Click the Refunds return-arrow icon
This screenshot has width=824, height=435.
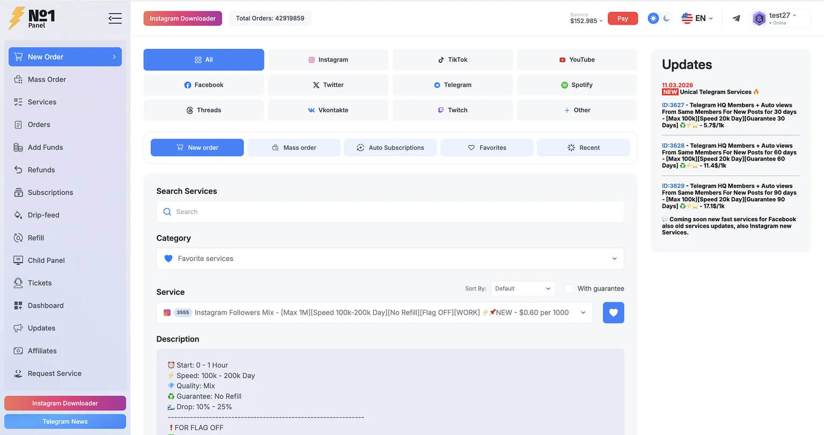click(18, 170)
